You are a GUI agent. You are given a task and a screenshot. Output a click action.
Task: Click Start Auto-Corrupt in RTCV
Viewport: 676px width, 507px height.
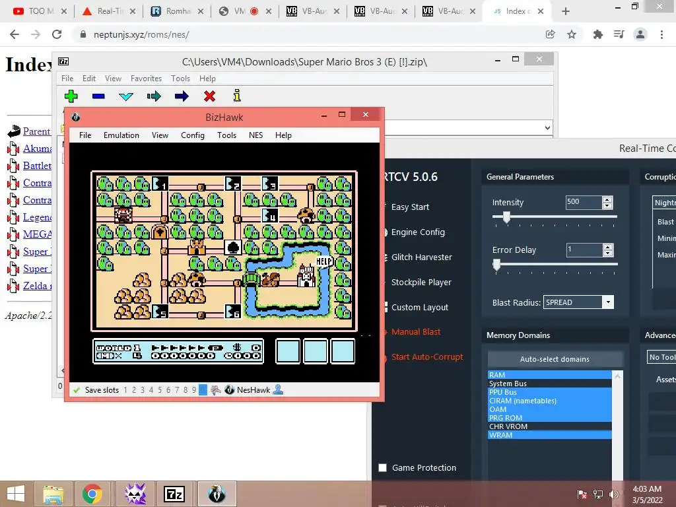click(427, 357)
